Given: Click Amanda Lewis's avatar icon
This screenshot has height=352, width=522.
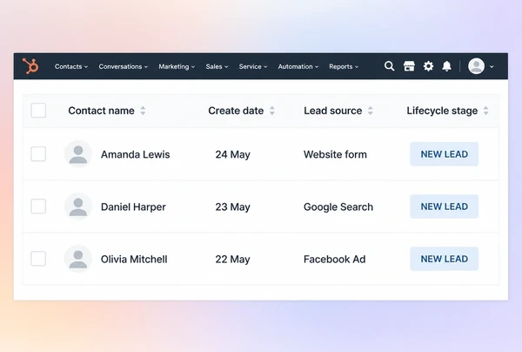Looking at the screenshot, I should (x=78, y=154).
